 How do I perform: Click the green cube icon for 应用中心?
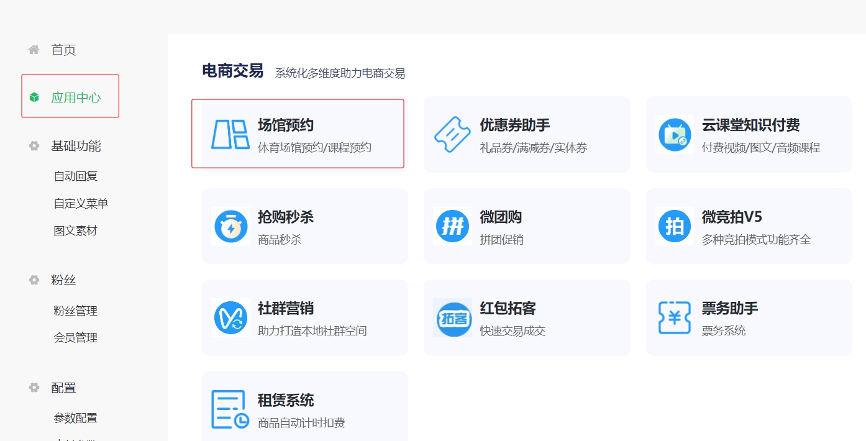[x=34, y=98]
